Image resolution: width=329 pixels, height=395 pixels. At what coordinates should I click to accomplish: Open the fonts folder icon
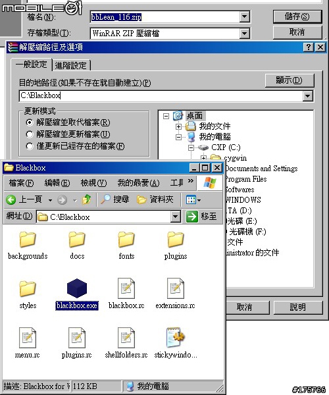click(x=126, y=239)
